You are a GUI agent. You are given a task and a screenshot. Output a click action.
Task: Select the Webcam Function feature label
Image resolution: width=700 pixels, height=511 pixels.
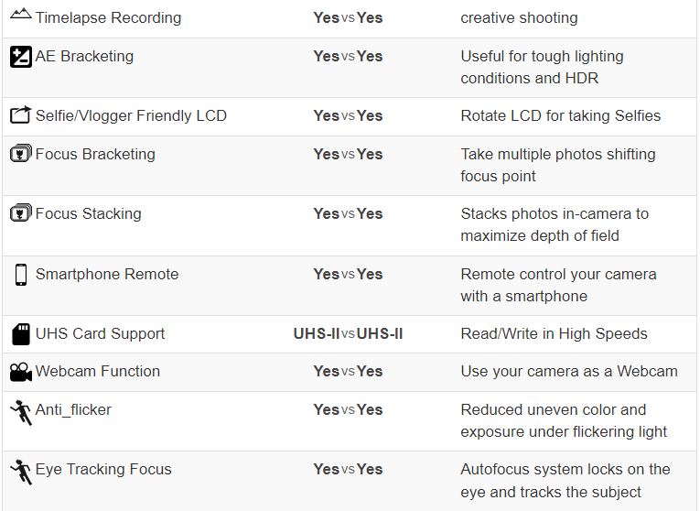coord(98,371)
